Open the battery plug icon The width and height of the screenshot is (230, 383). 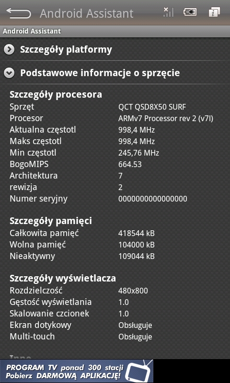(x=190, y=12)
